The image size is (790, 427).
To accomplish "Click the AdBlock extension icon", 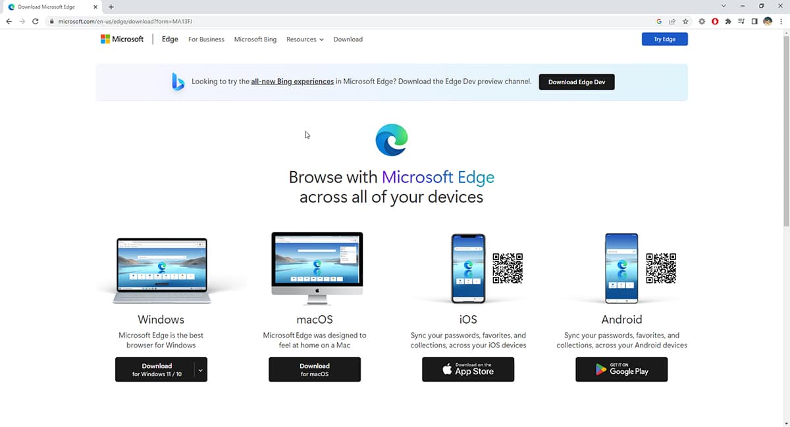I will pyautogui.click(x=714, y=21).
